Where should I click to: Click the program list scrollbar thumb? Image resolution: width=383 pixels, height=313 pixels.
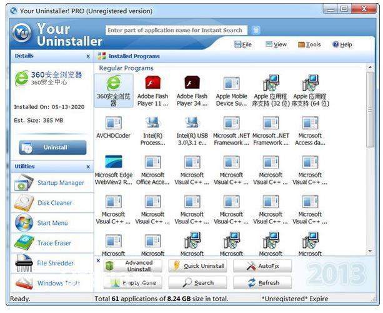pos(370,110)
